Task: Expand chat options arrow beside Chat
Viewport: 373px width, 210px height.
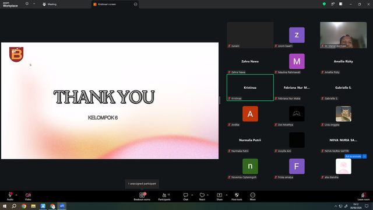Action: [x=192, y=195]
